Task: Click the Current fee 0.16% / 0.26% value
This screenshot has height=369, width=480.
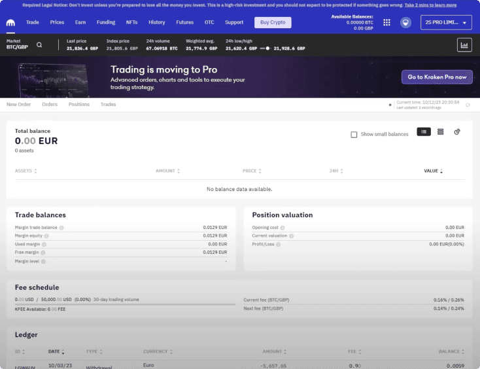Action: click(x=449, y=300)
